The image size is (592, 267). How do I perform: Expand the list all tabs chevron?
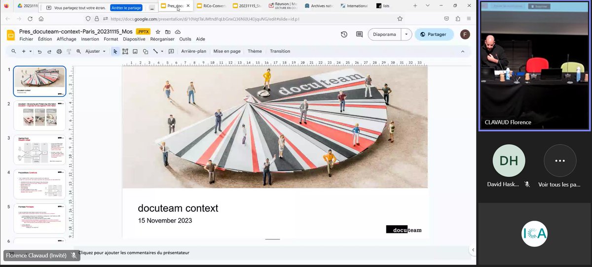[x=427, y=6]
